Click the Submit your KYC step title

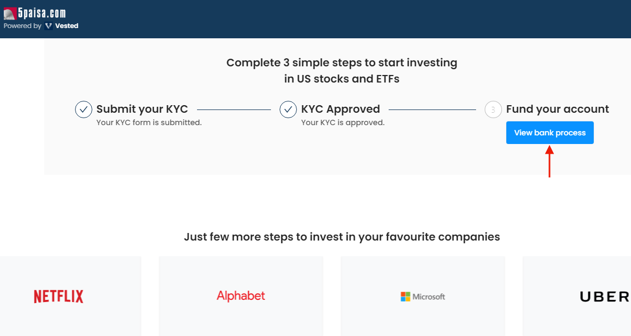tap(142, 109)
